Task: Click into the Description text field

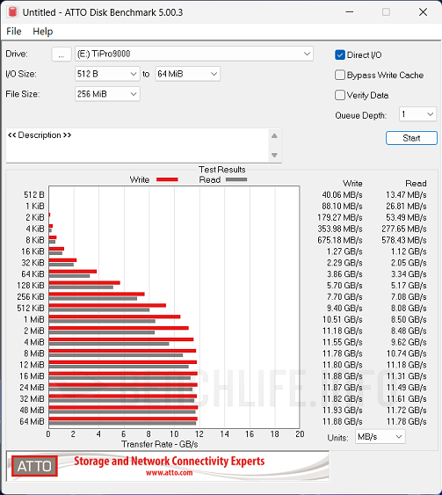Action: 138,146
